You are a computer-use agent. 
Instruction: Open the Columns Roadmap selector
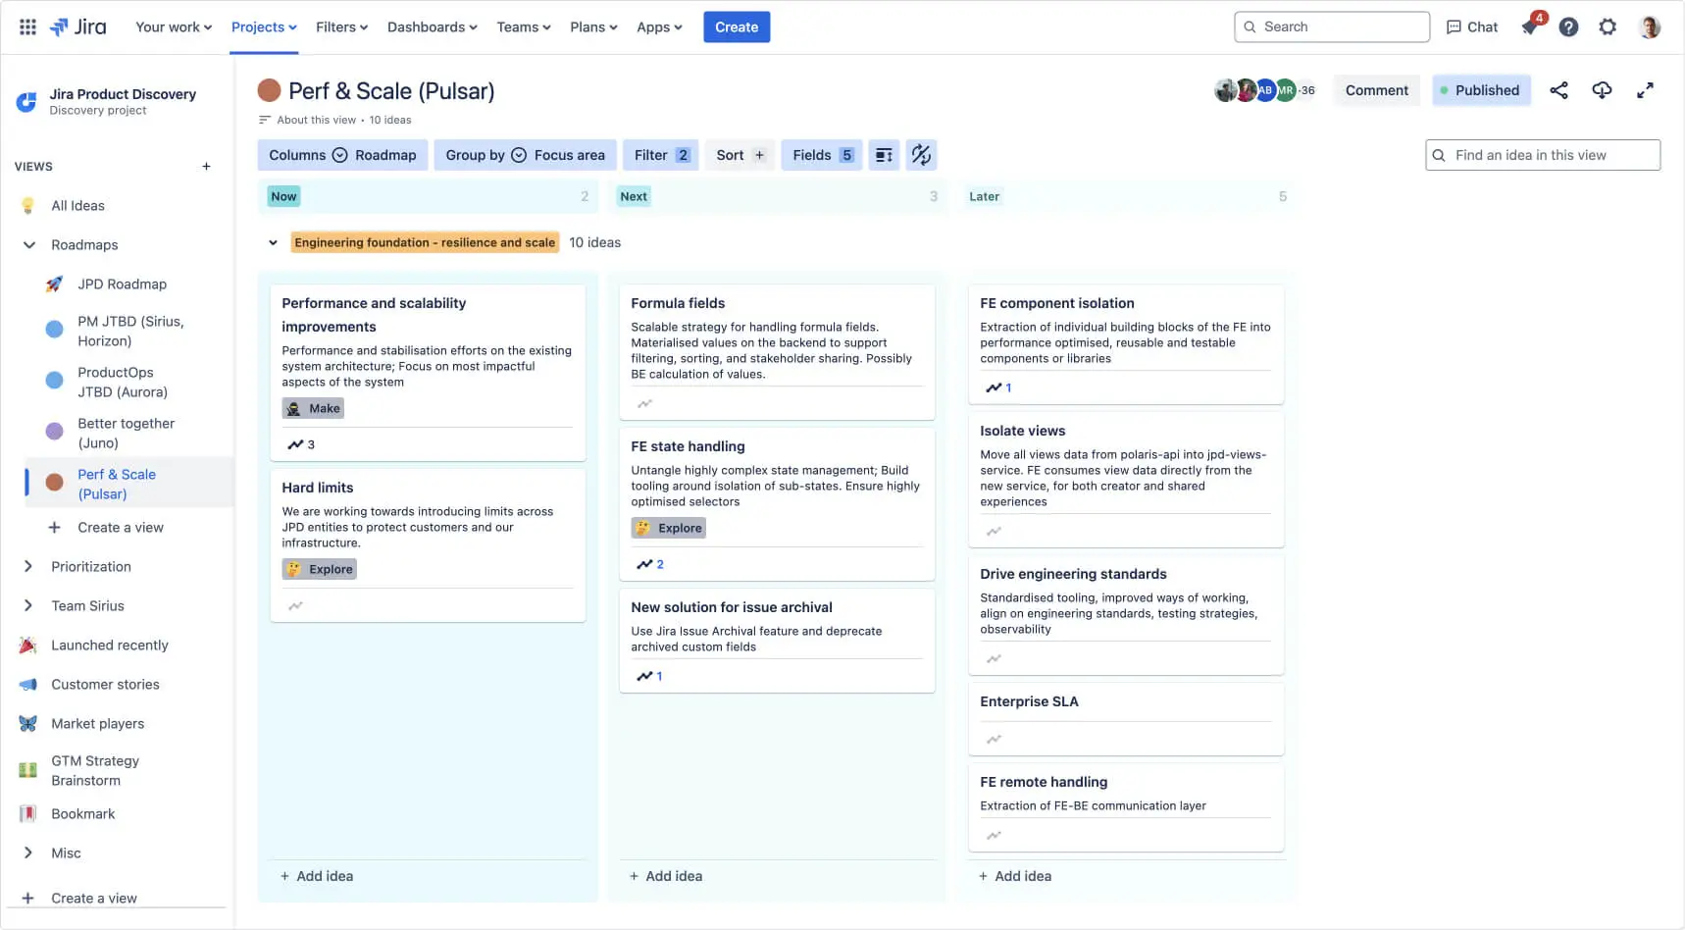pyautogui.click(x=342, y=155)
